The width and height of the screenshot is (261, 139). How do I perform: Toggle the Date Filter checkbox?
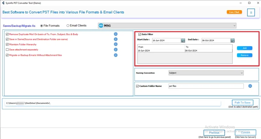tap(140, 35)
